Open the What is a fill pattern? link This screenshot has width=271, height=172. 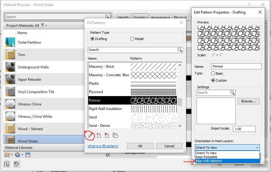(103, 146)
